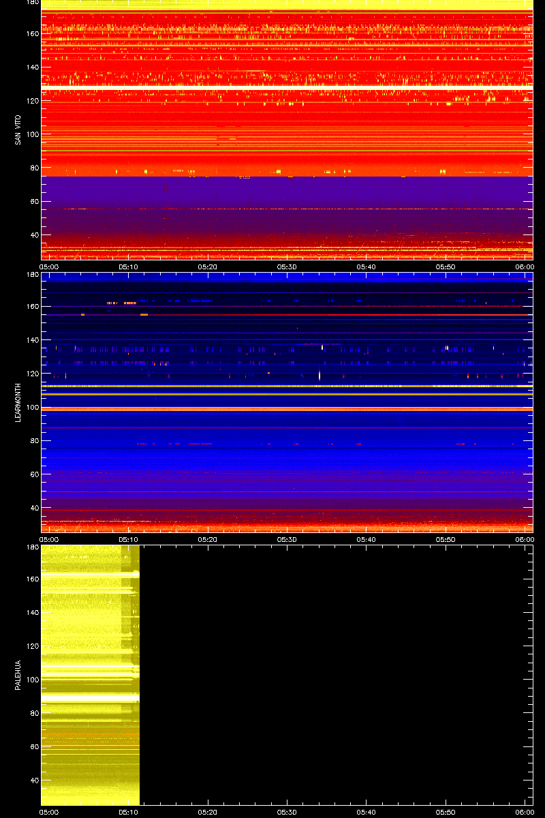Viewport: 545px width, 818px height.
Task: Select the 120 tick label on San Vito axis
Action: pyautogui.click(x=32, y=101)
